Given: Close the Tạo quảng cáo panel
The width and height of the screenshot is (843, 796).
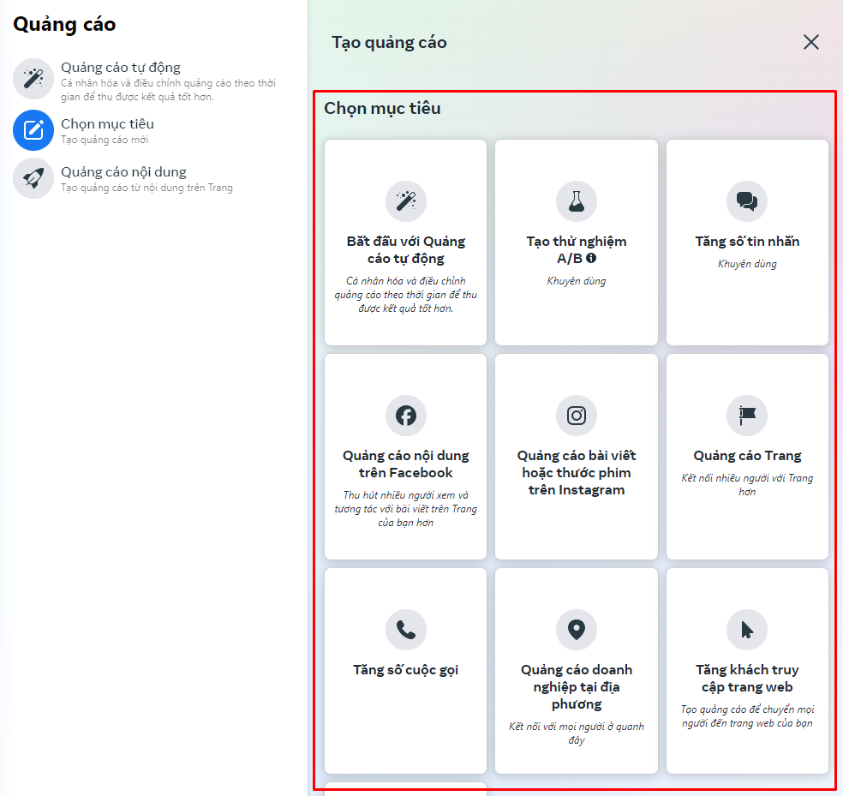Looking at the screenshot, I should point(810,42).
